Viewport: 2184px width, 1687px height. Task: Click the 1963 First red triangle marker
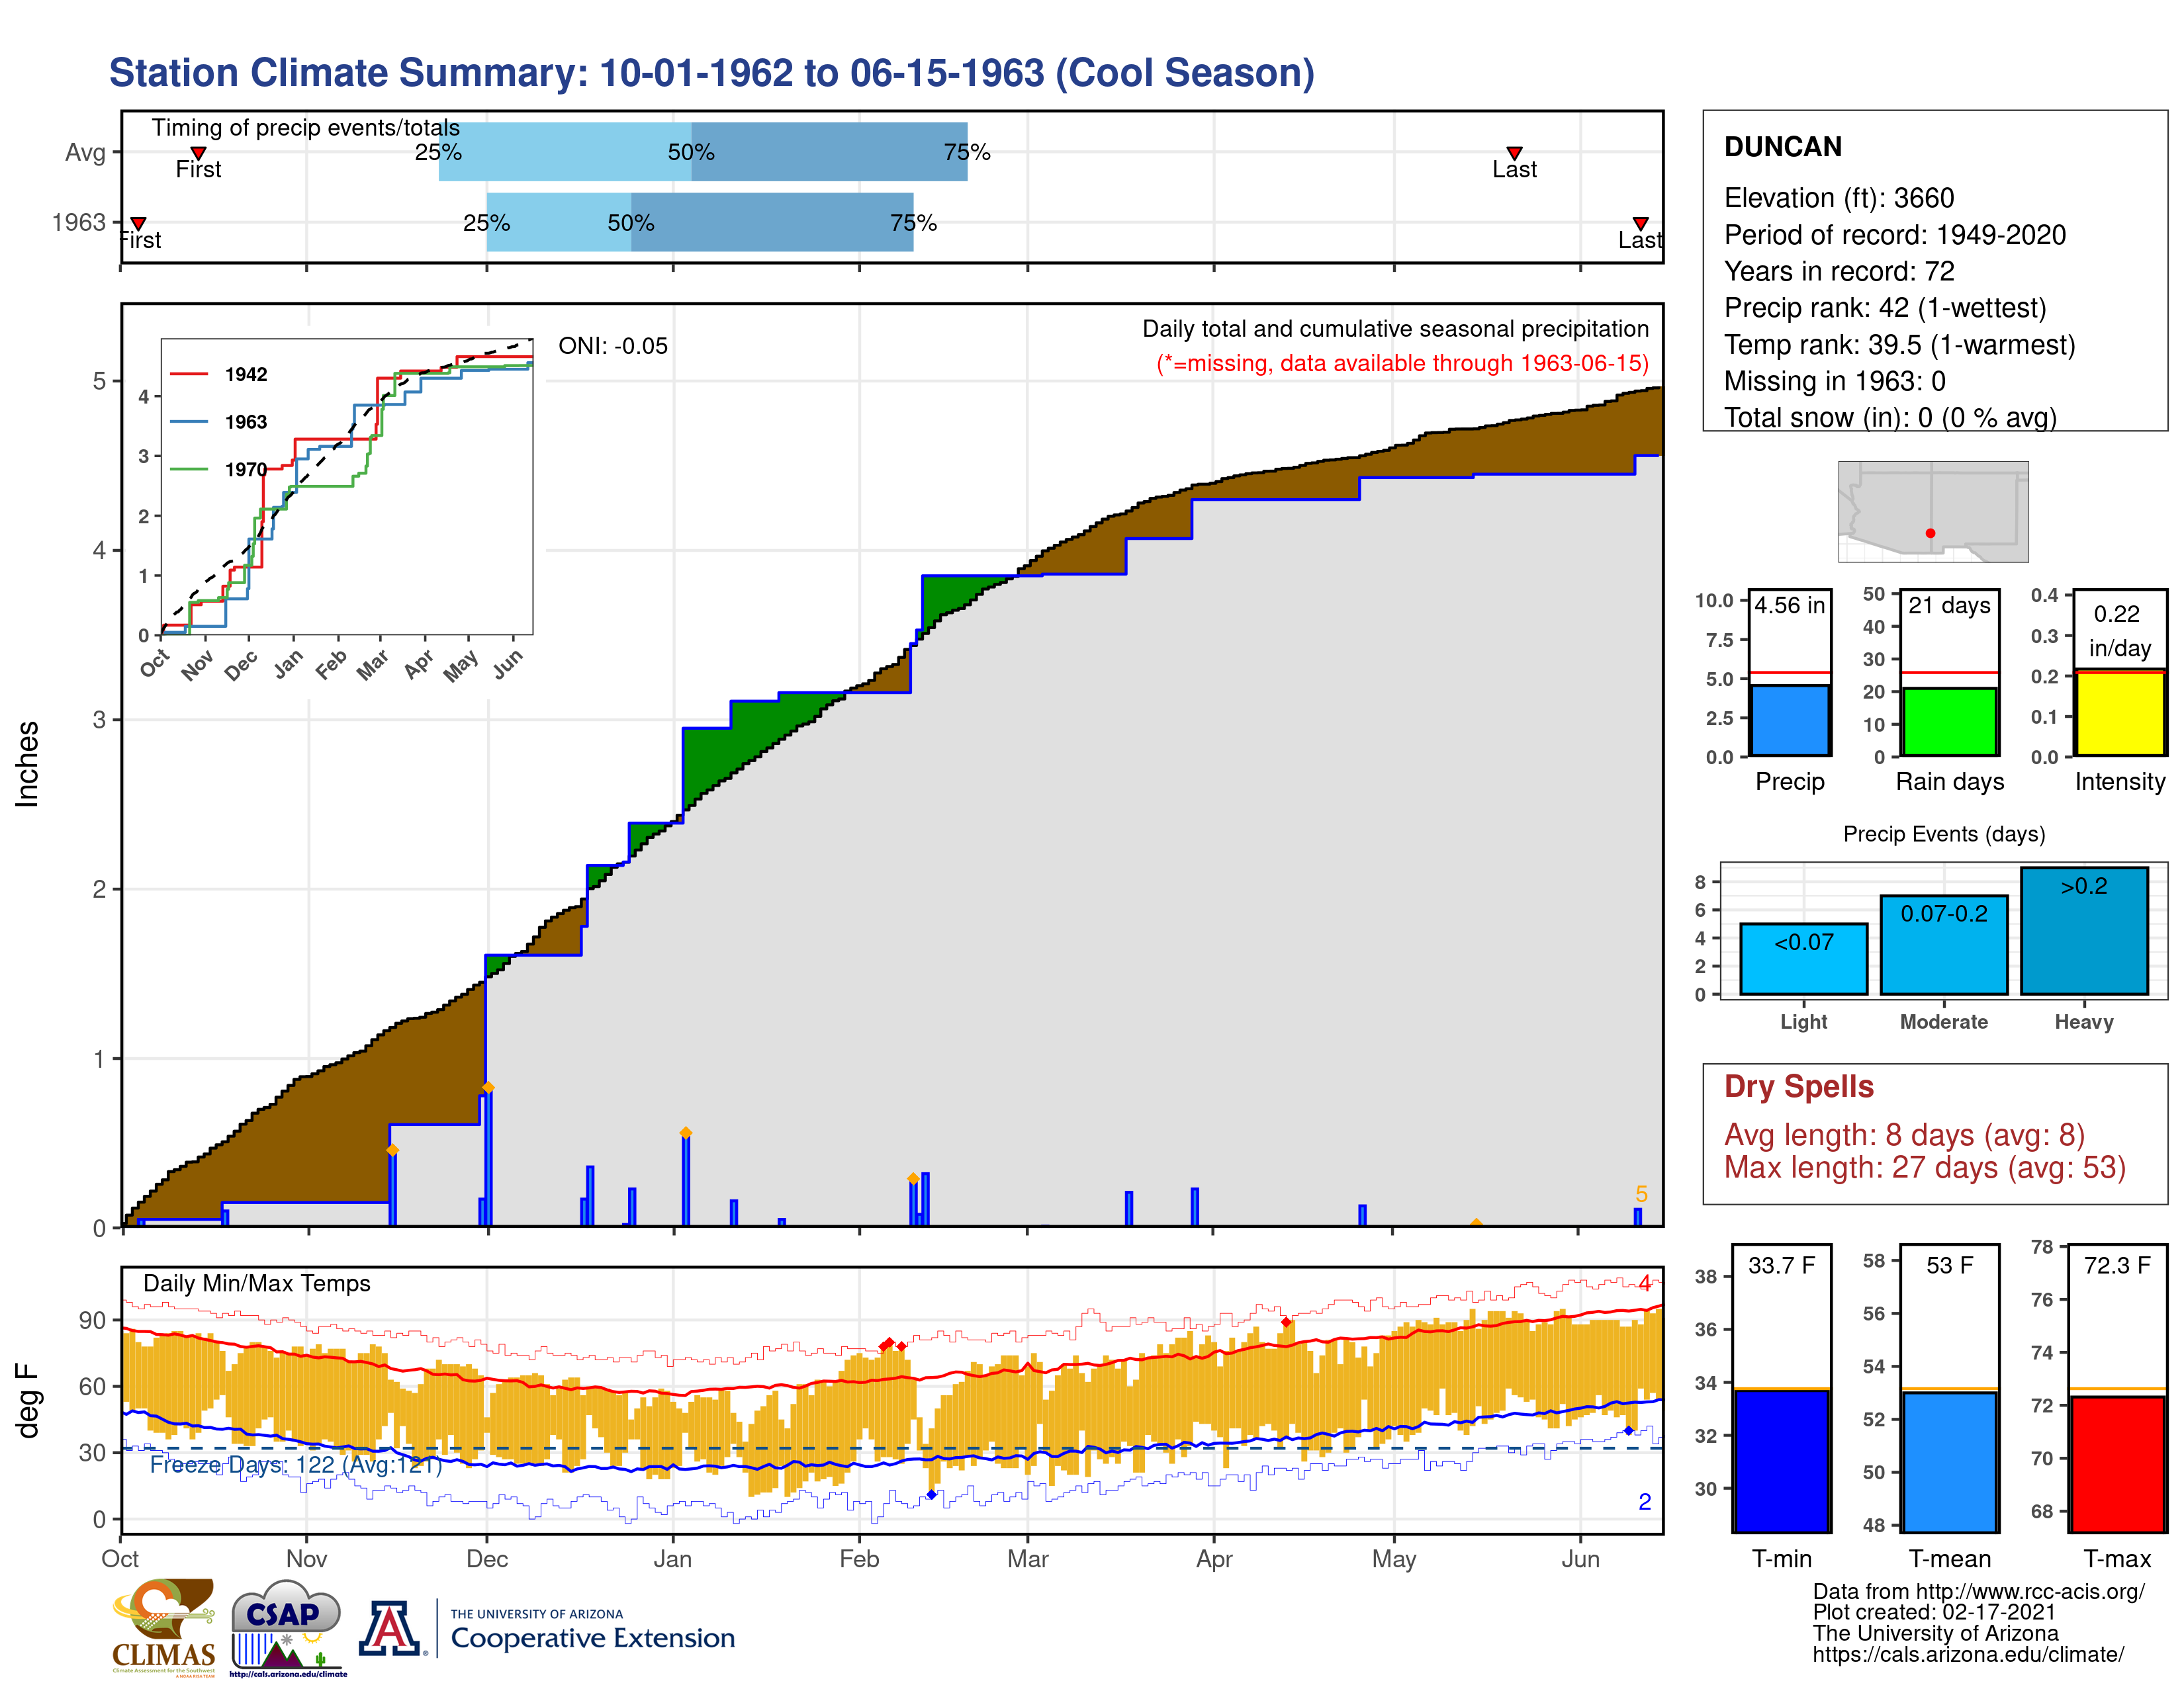139,223
